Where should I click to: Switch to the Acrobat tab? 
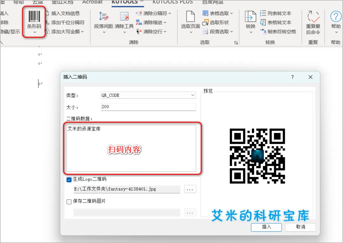pyautogui.click(x=92, y=2)
